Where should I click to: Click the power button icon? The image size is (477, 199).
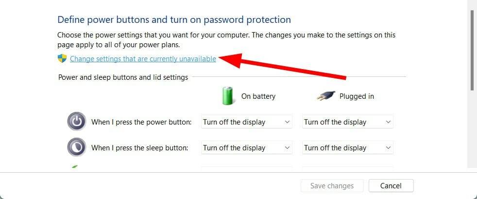pos(76,122)
